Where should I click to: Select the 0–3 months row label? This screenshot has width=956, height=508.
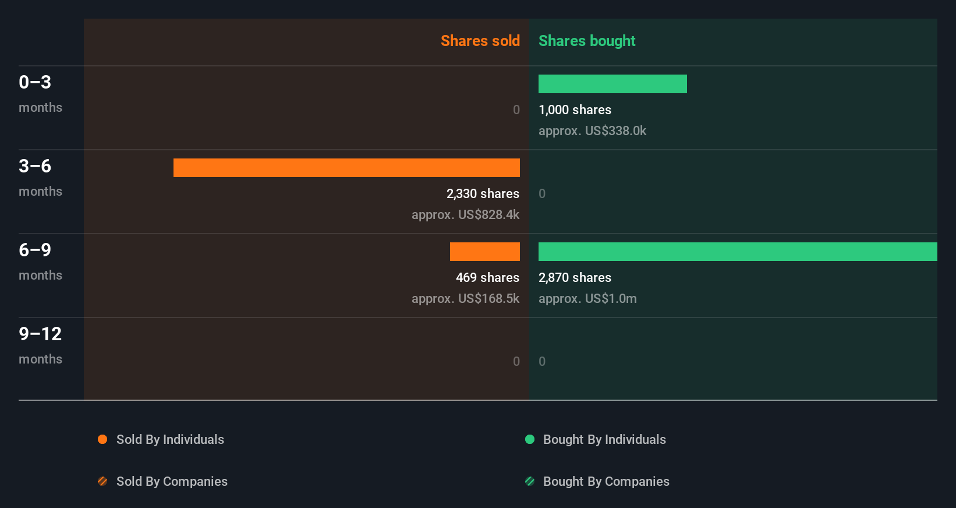(x=40, y=94)
